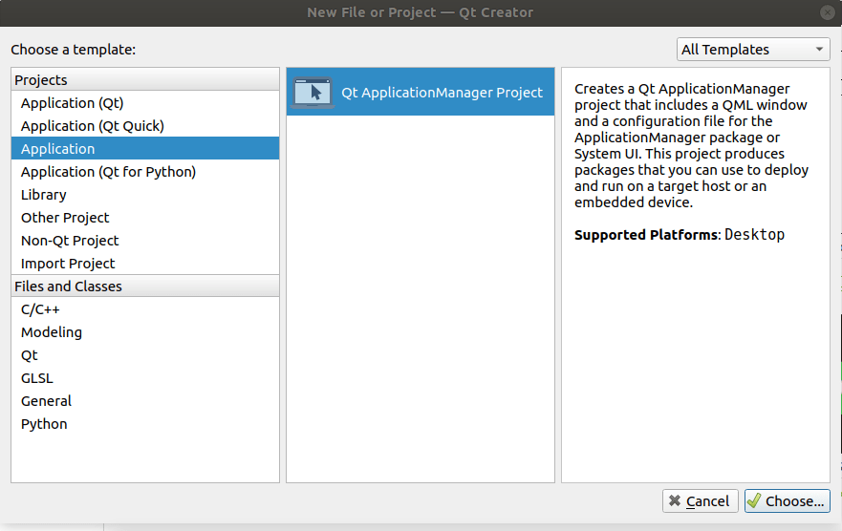Image resolution: width=842 pixels, height=531 pixels.
Task: Choose the highlighted Application category
Action: (57, 149)
